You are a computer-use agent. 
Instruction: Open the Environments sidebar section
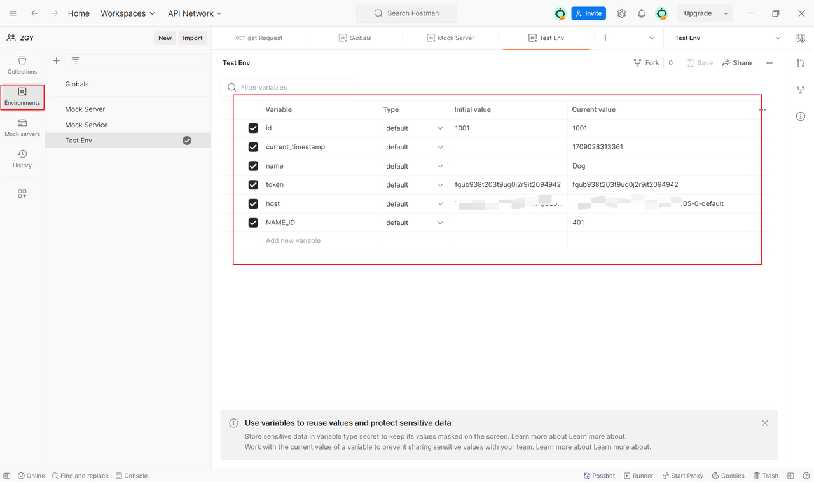pos(22,97)
